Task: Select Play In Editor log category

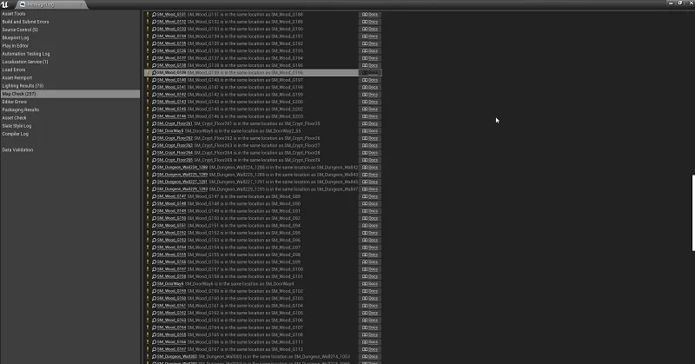Action: (15, 46)
